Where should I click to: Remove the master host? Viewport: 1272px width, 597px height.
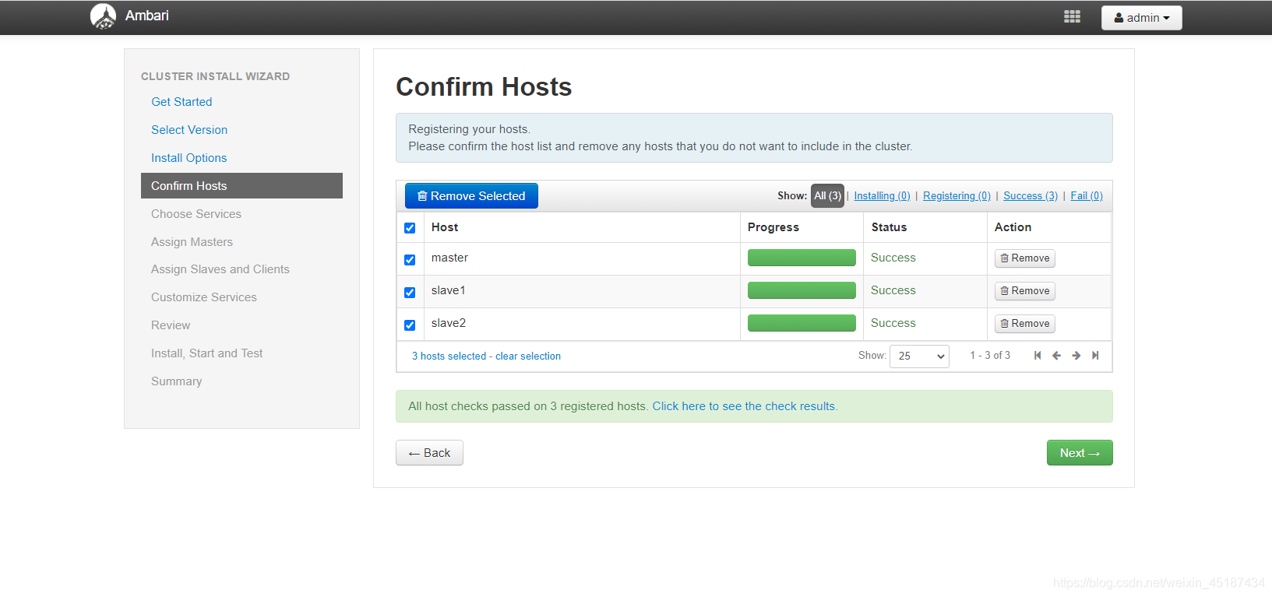(1024, 258)
